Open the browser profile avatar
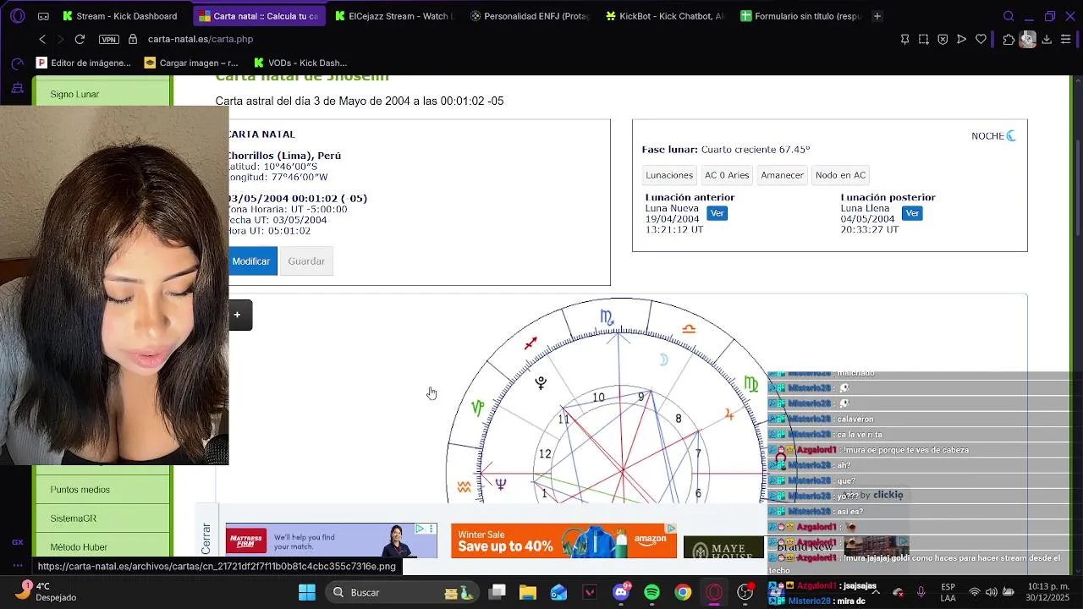 pyautogui.click(x=1028, y=39)
